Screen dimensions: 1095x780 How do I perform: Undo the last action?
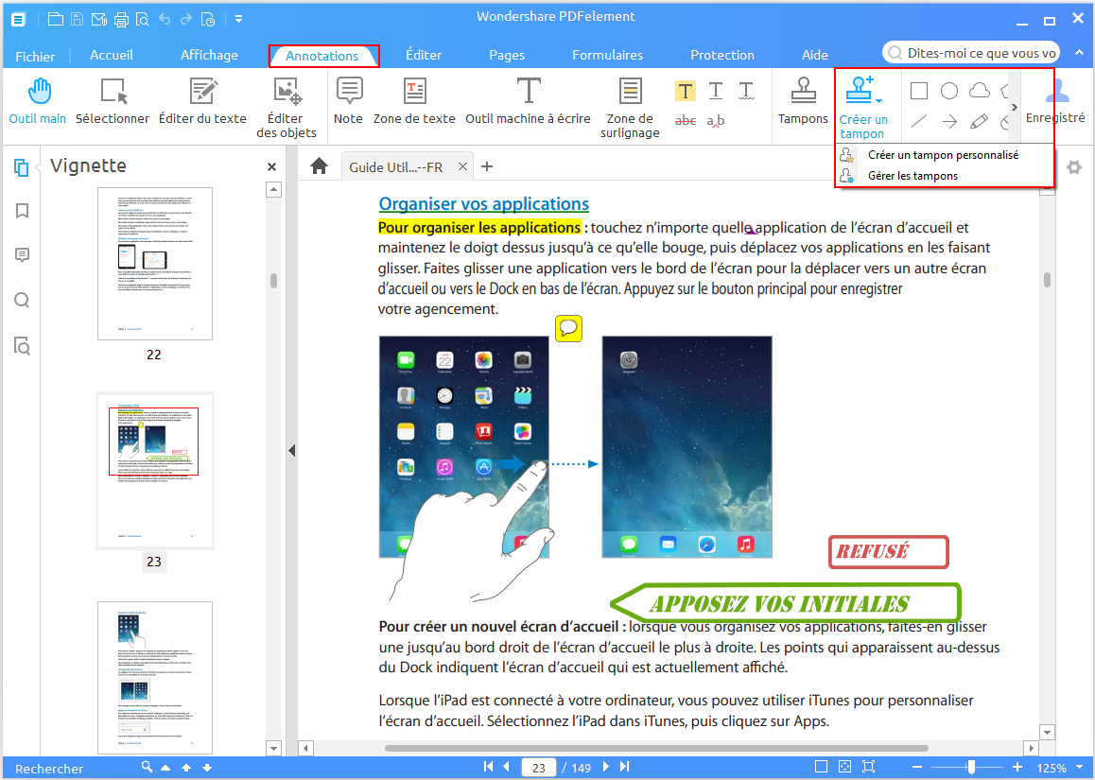pos(165,19)
